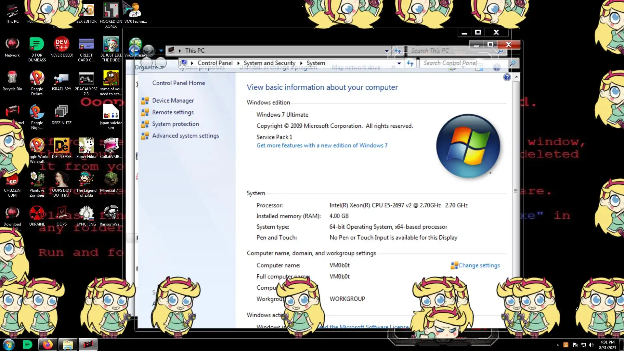Open the File Explorer taskbar icon
This screenshot has width=624, height=351.
(x=68, y=344)
